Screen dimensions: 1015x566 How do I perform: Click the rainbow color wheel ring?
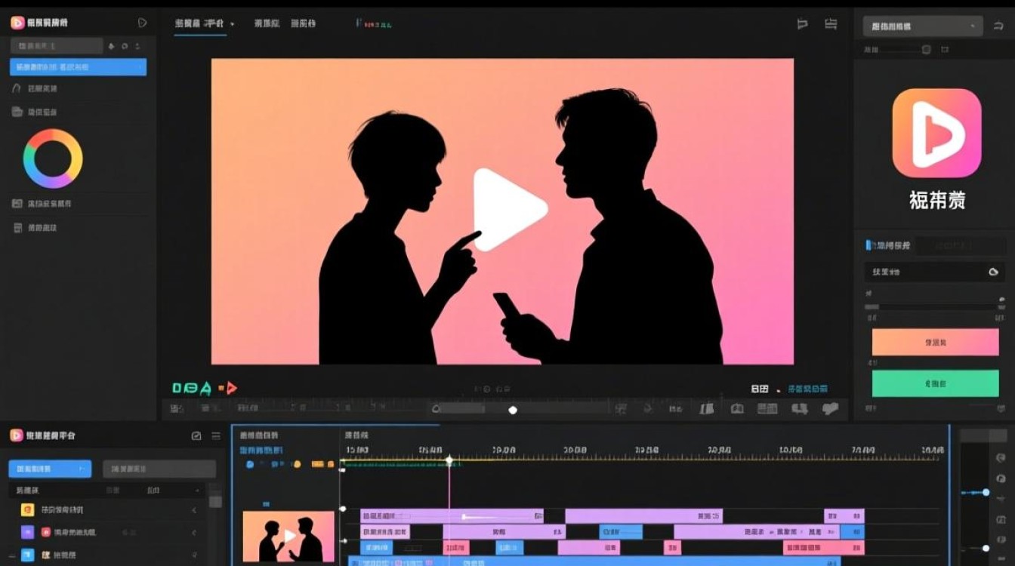(x=53, y=158)
